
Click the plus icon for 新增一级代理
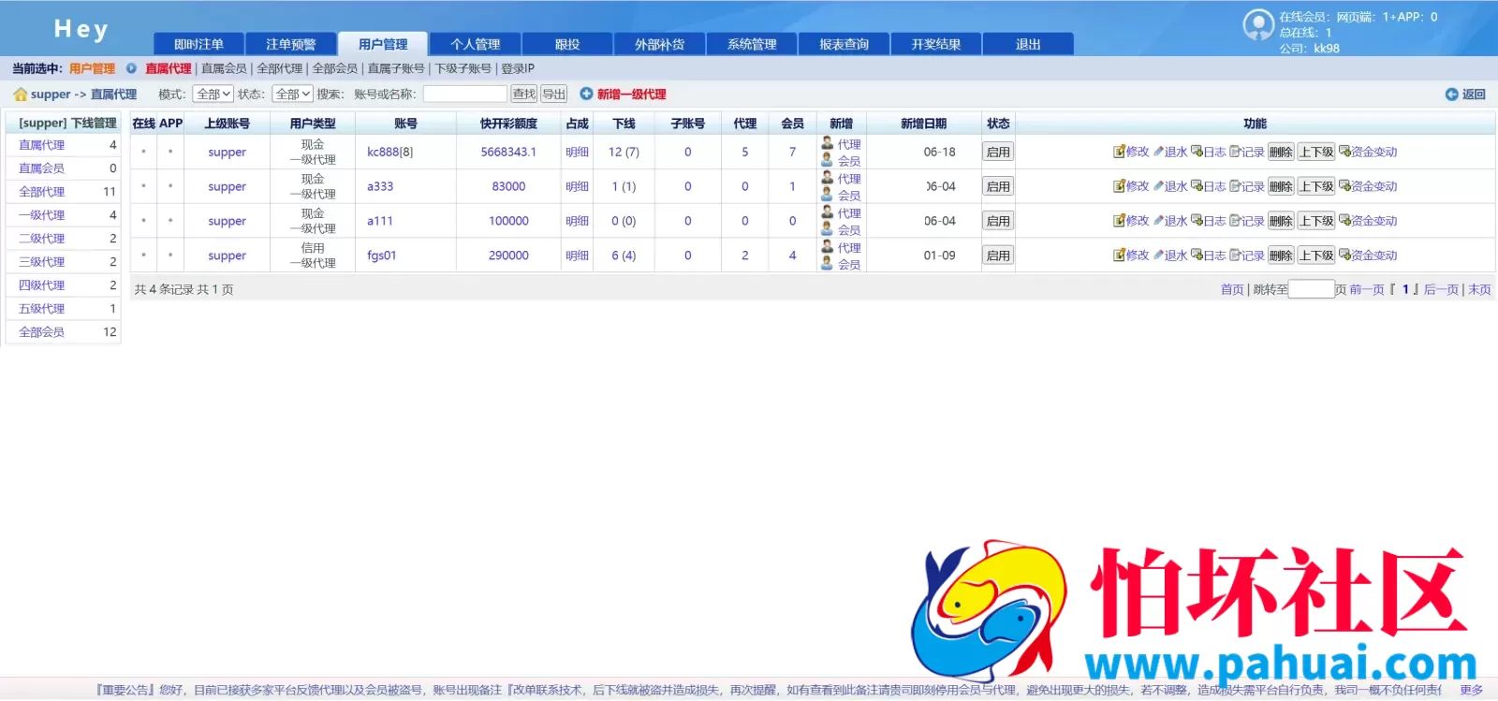586,94
